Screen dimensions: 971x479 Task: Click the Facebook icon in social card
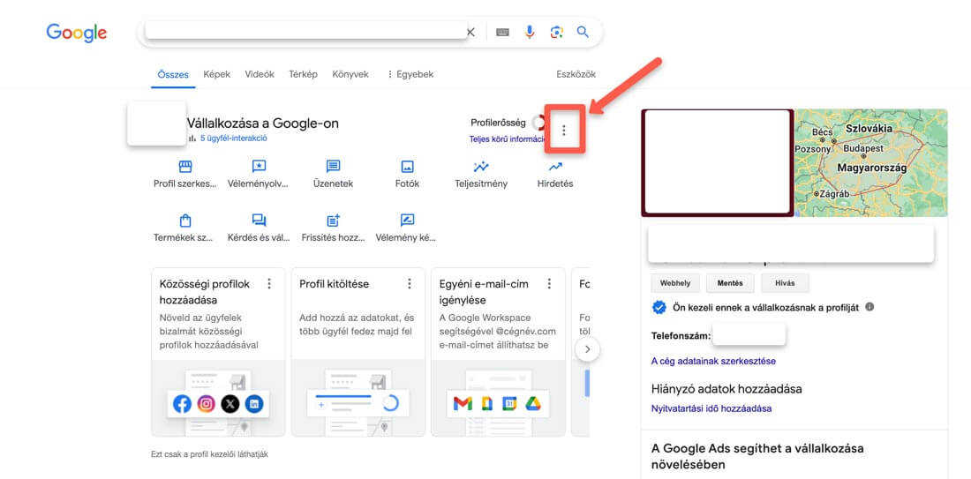(182, 404)
